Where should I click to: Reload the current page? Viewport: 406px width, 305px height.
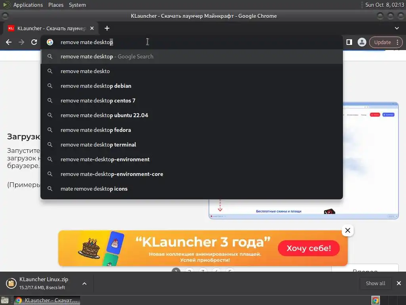pyautogui.click(x=34, y=42)
